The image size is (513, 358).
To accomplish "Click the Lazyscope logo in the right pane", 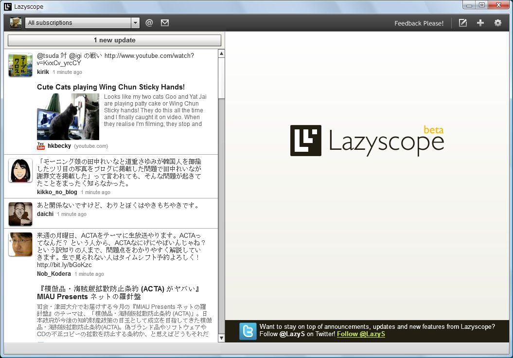I will [x=367, y=141].
